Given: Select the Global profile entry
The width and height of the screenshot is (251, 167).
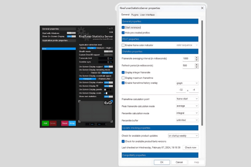Looking at the screenshot, I should pos(59,49).
